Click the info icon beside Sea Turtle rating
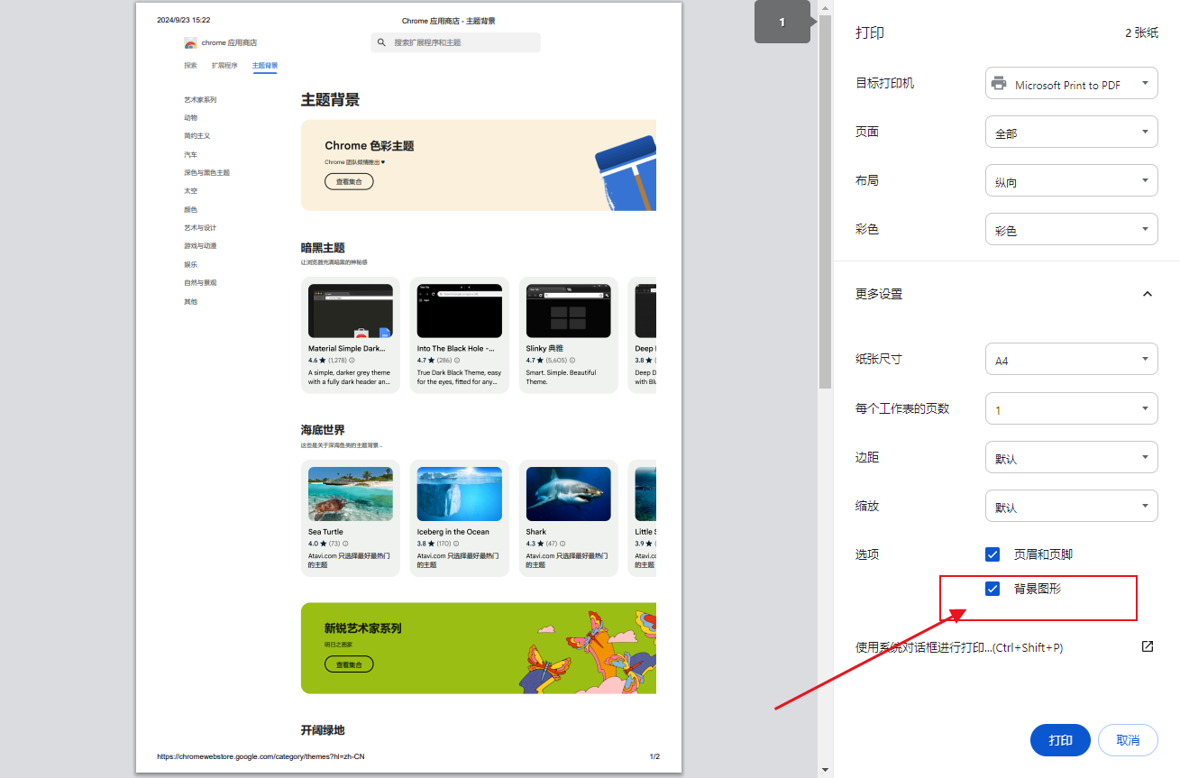The width and height of the screenshot is (1180, 778). 345,544
